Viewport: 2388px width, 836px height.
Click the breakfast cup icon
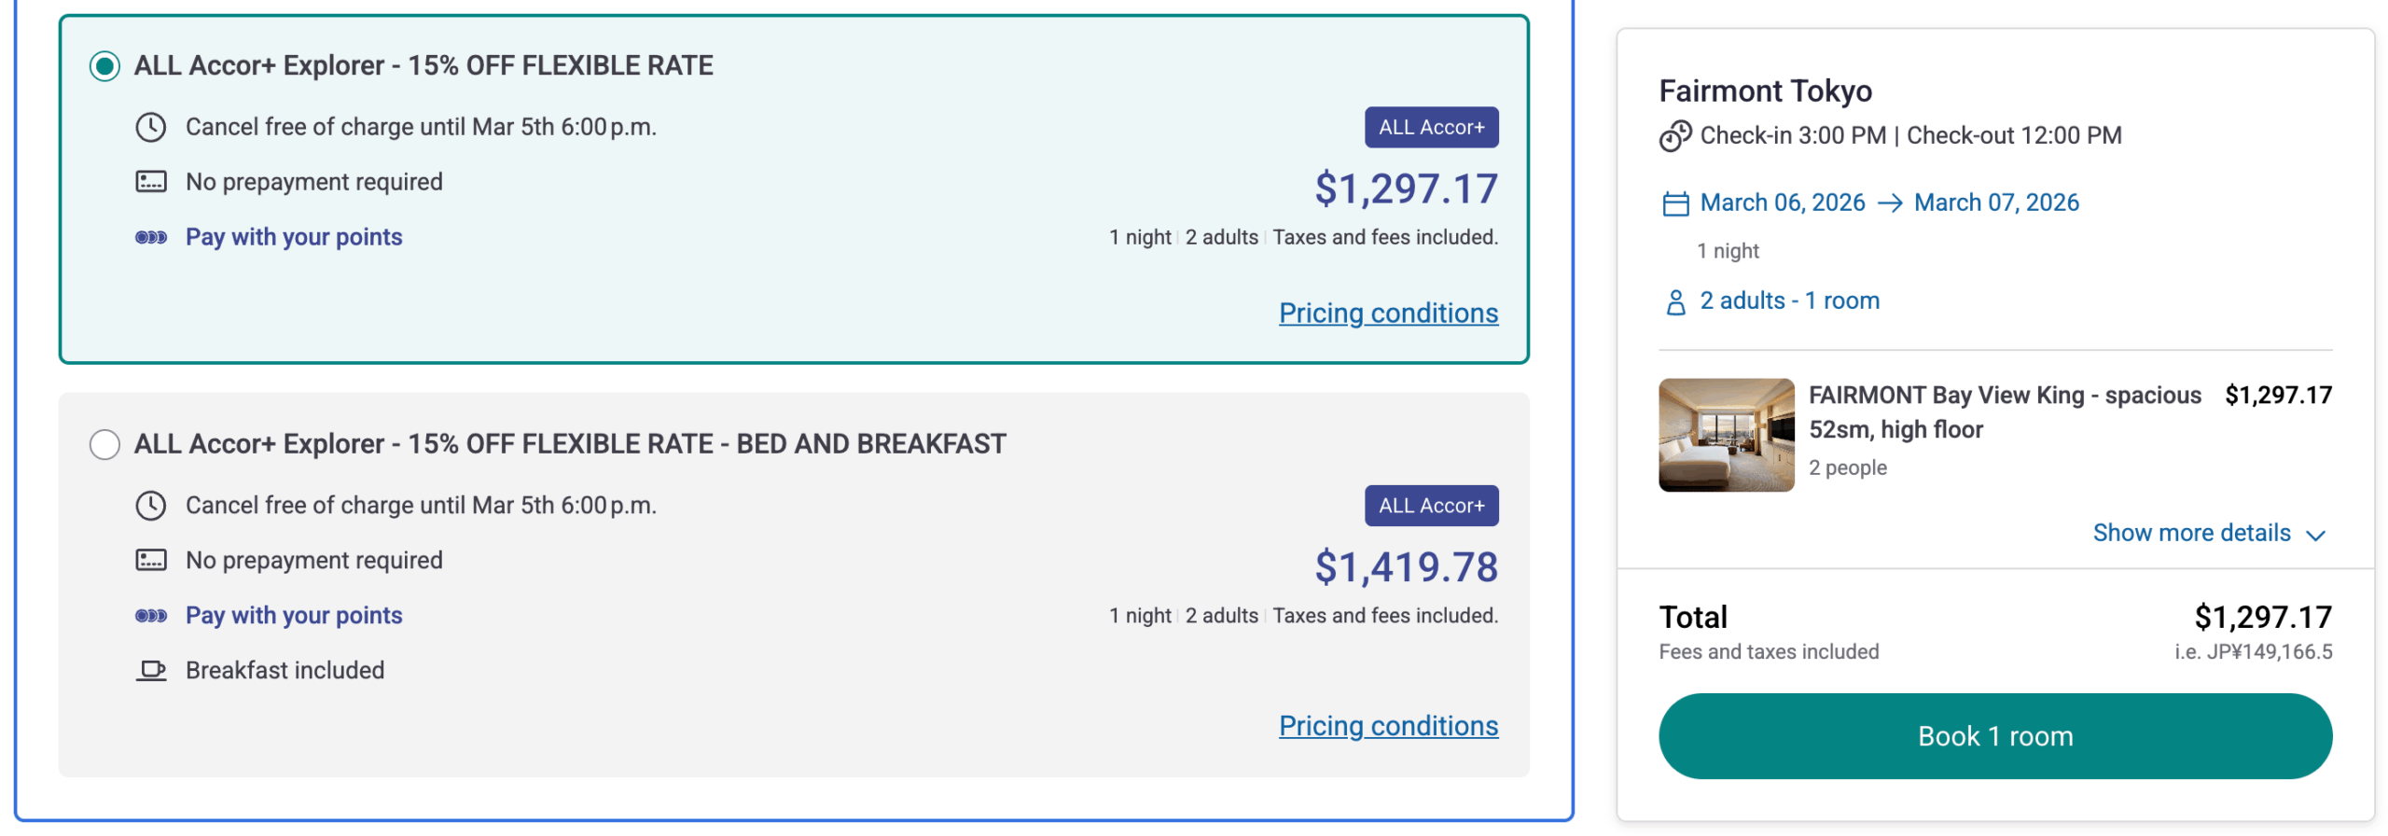(152, 669)
